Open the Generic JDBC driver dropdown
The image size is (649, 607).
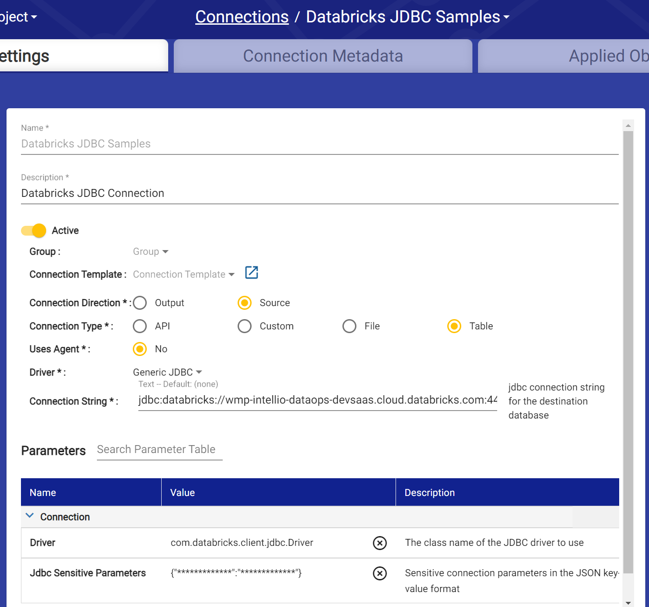tap(167, 372)
